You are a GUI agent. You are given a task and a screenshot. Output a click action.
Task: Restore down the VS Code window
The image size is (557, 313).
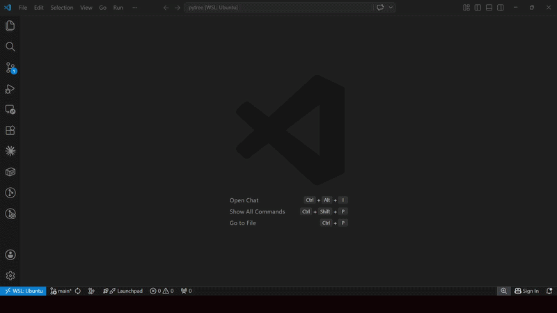click(532, 8)
